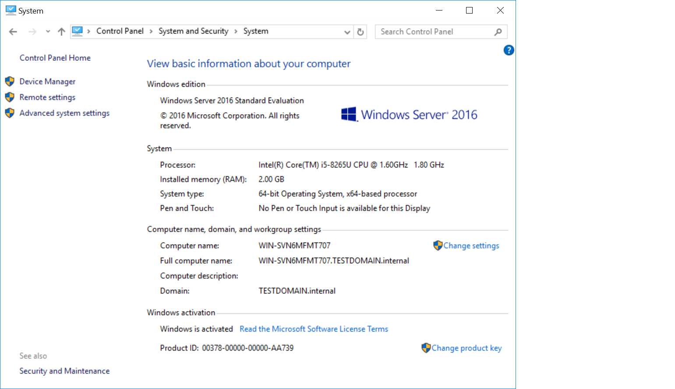This screenshot has height=389, width=675.
Task: Read the Microsoft Software License Terms
Action: coord(314,329)
